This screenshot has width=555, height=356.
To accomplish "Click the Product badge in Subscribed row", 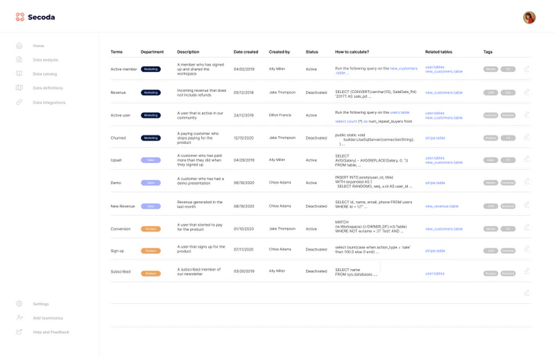I will 151,273.
